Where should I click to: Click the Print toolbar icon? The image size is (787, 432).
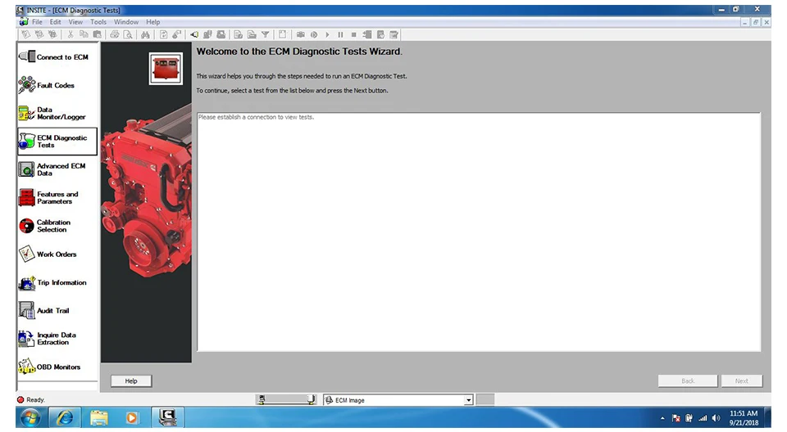click(x=115, y=34)
